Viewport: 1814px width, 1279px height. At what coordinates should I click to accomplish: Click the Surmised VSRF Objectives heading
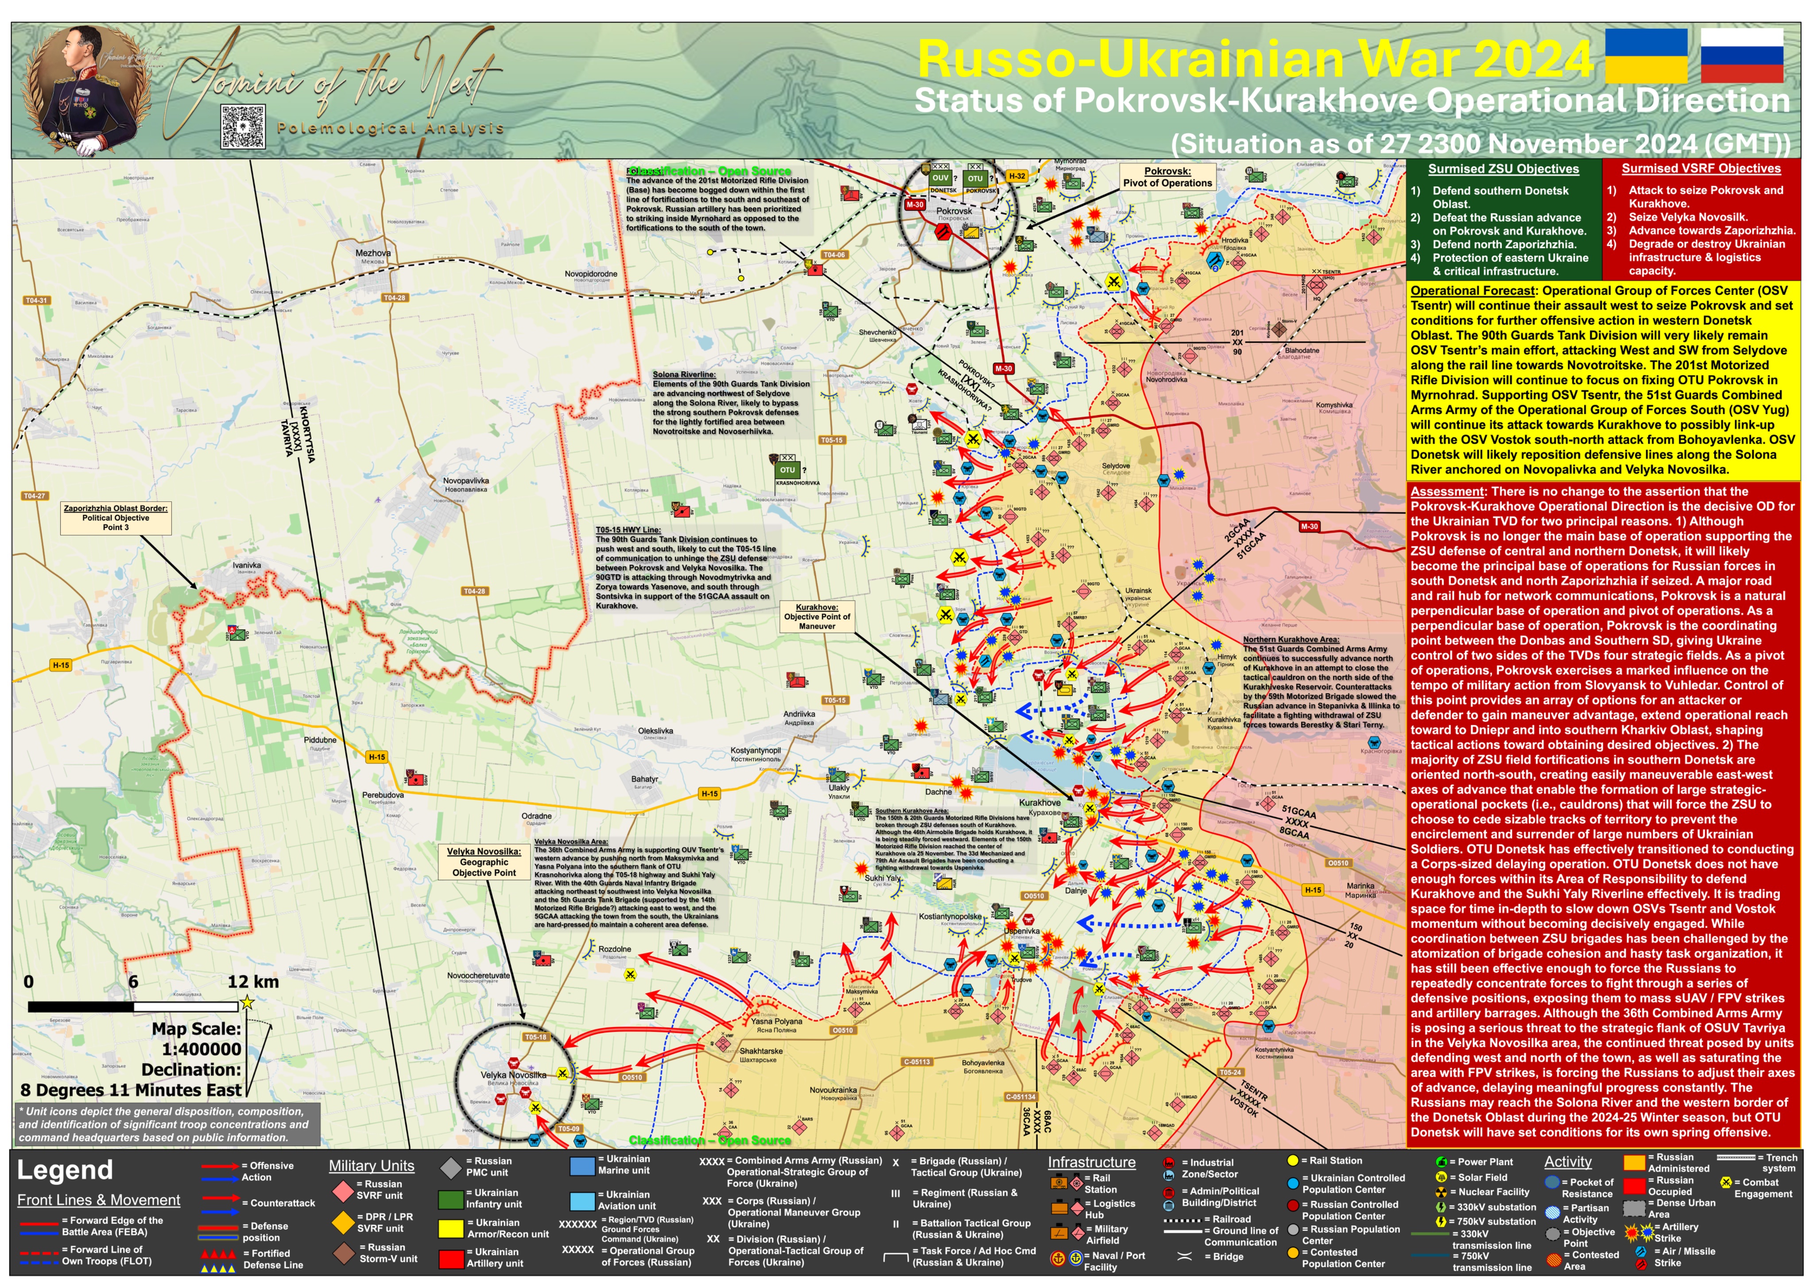click(x=1701, y=168)
